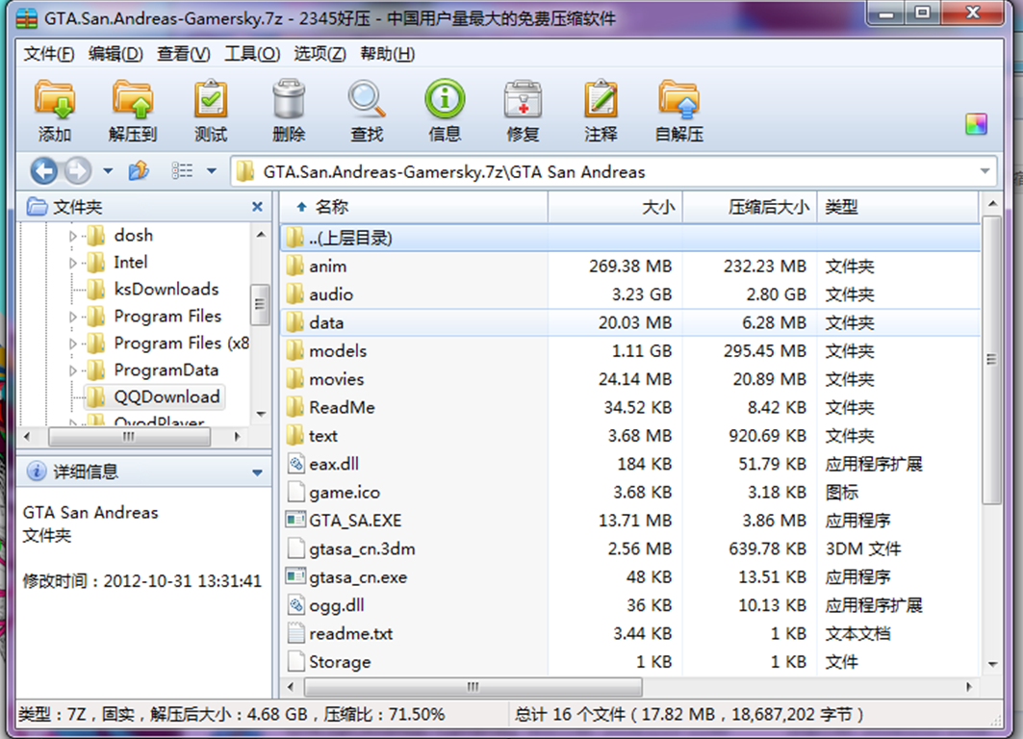
Task: Select gtasa_cn.3dm file
Action: 631,548
